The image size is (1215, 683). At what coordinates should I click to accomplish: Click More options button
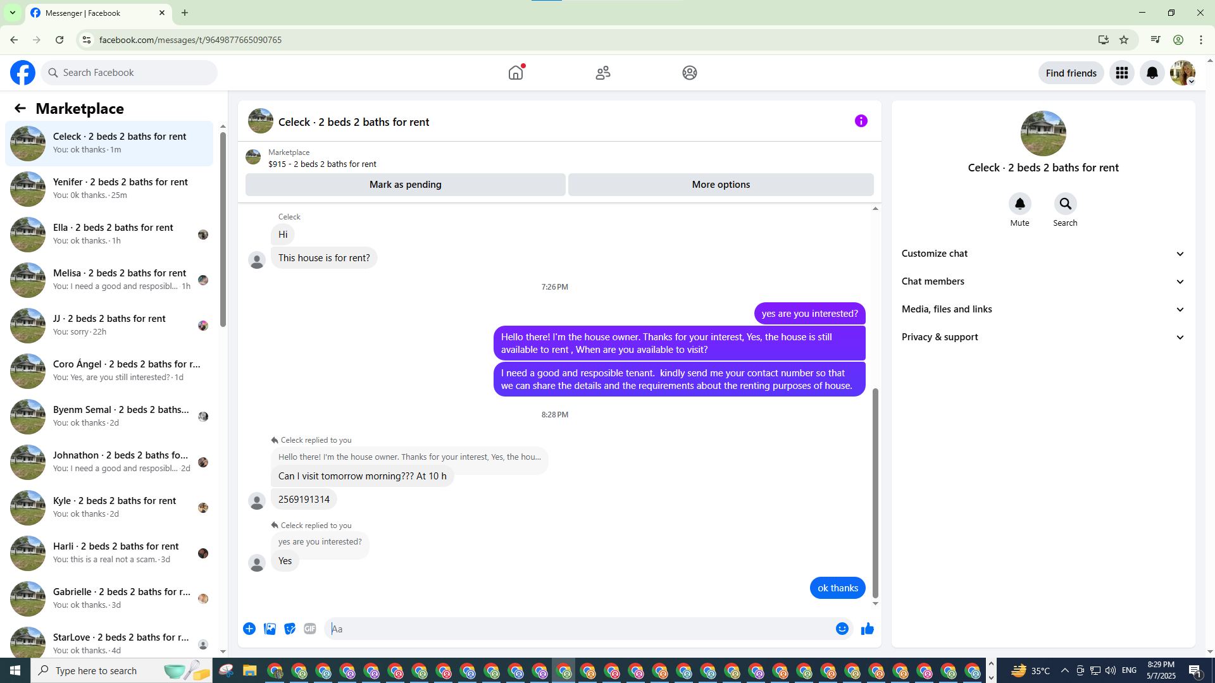(720, 185)
